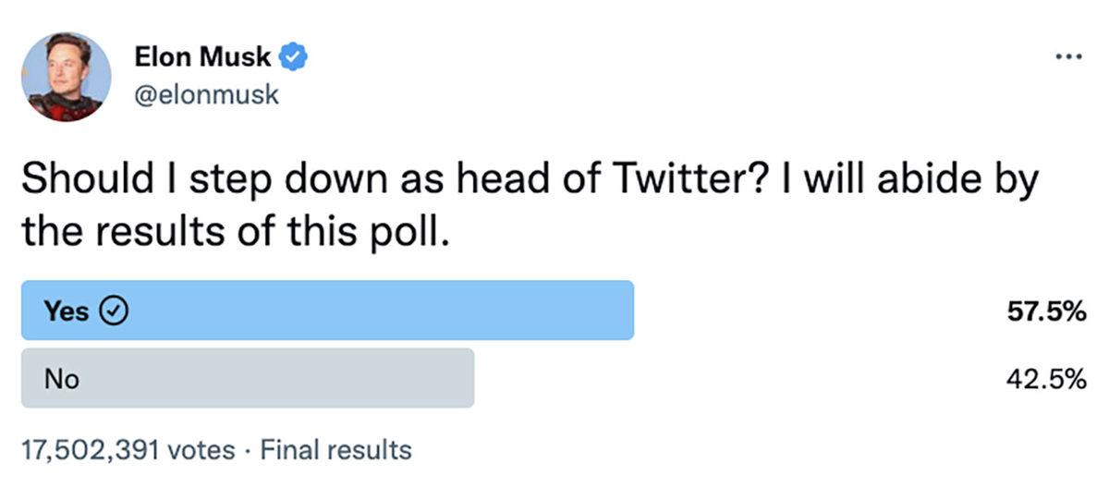Viewport: 1109px width, 488px height.
Task: Click the Final results label
Action: (336, 450)
